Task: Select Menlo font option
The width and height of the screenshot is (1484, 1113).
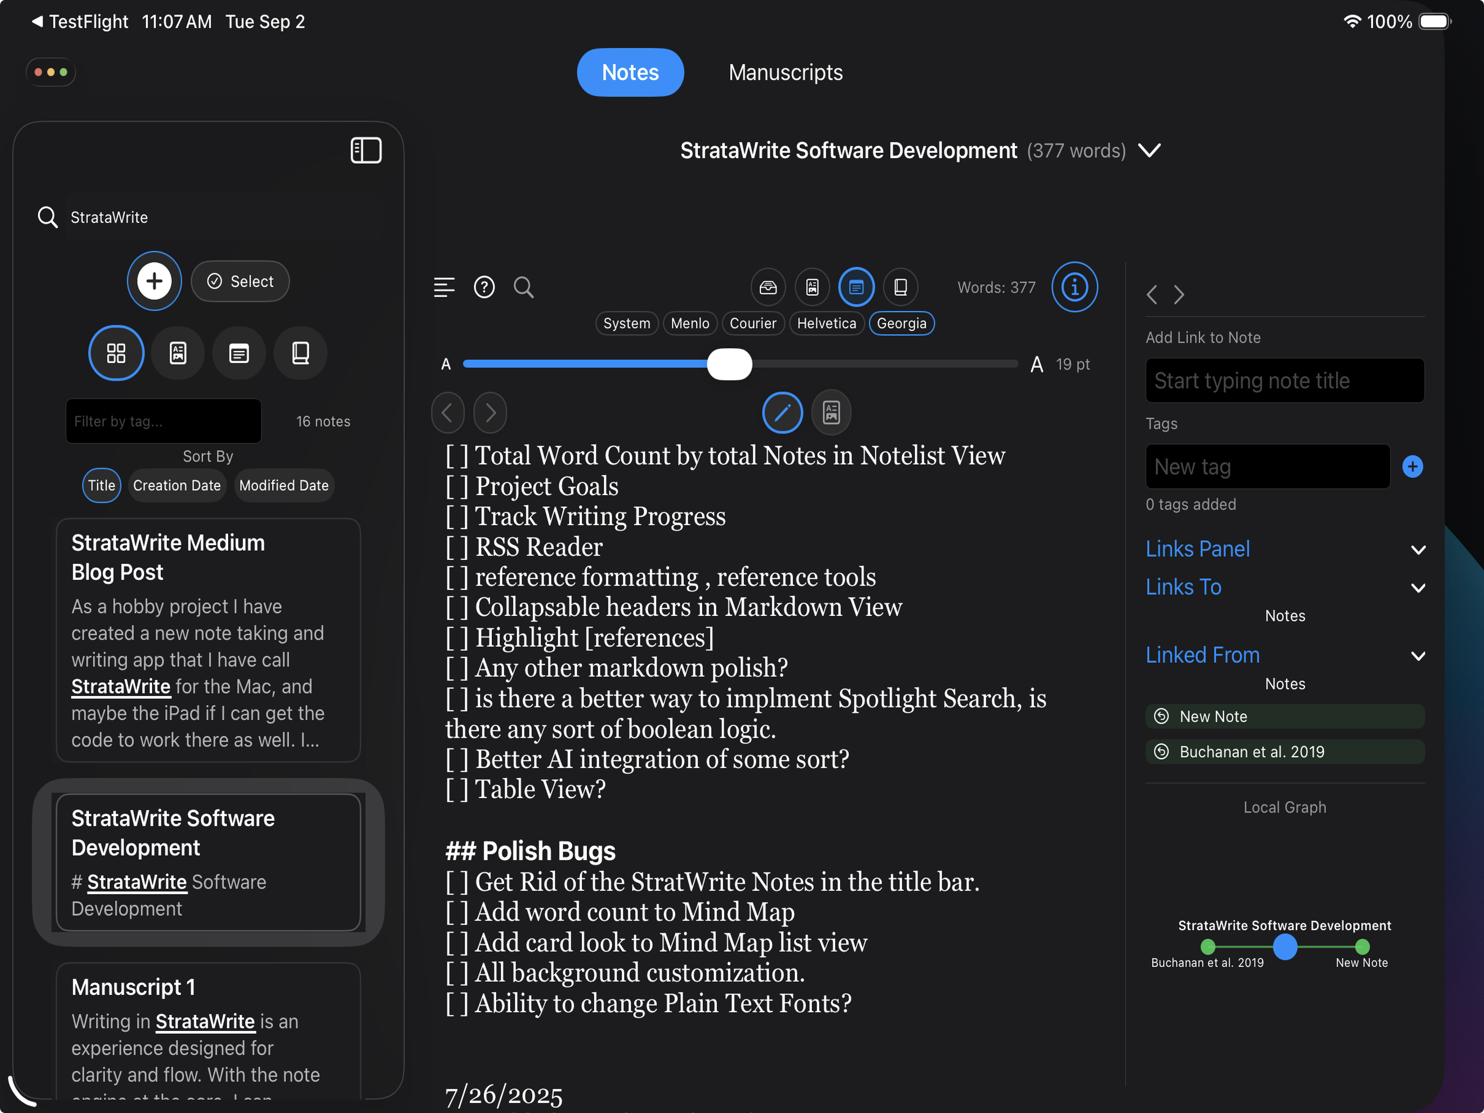Action: pyautogui.click(x=690, y=324)
